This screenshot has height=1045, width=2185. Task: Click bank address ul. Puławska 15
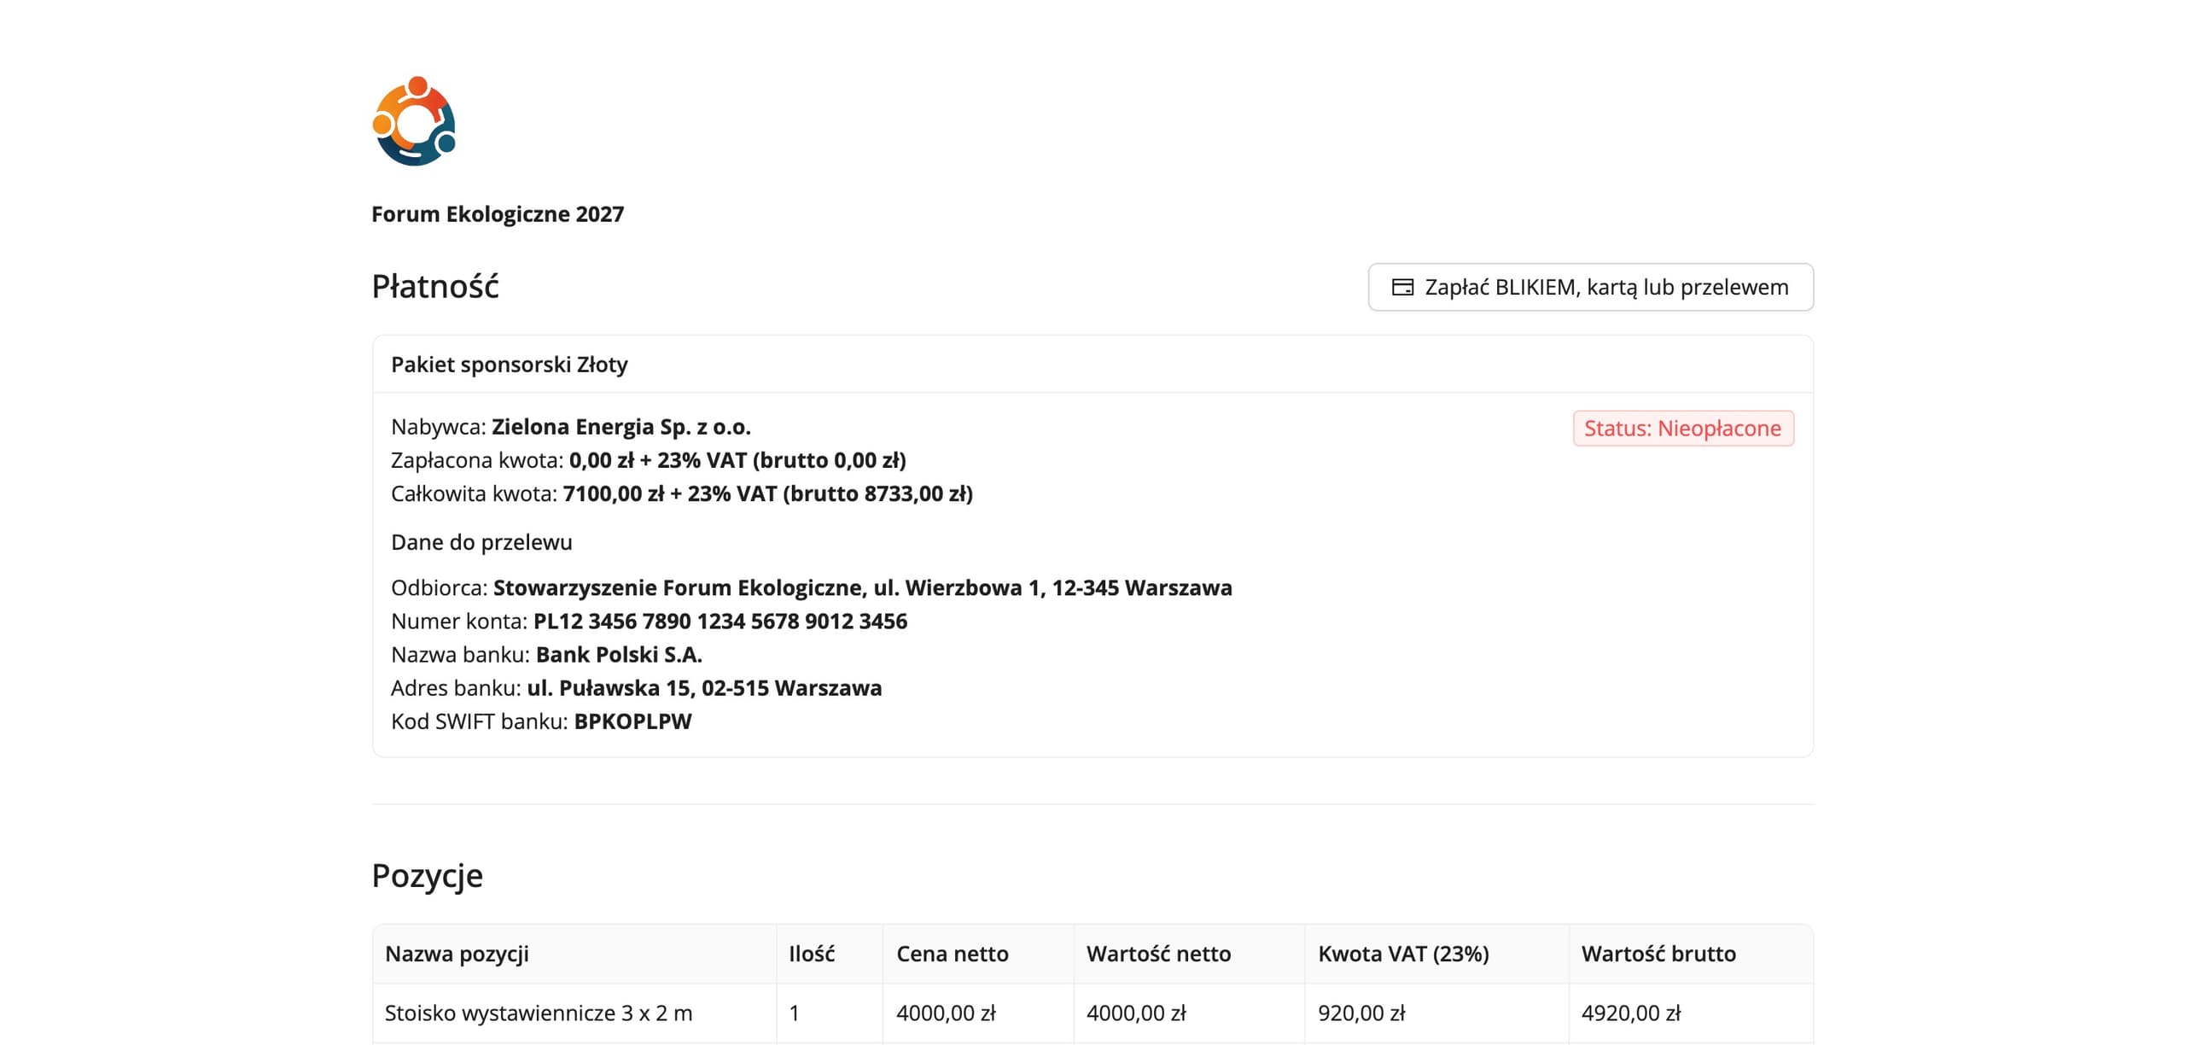click(704, 688)
